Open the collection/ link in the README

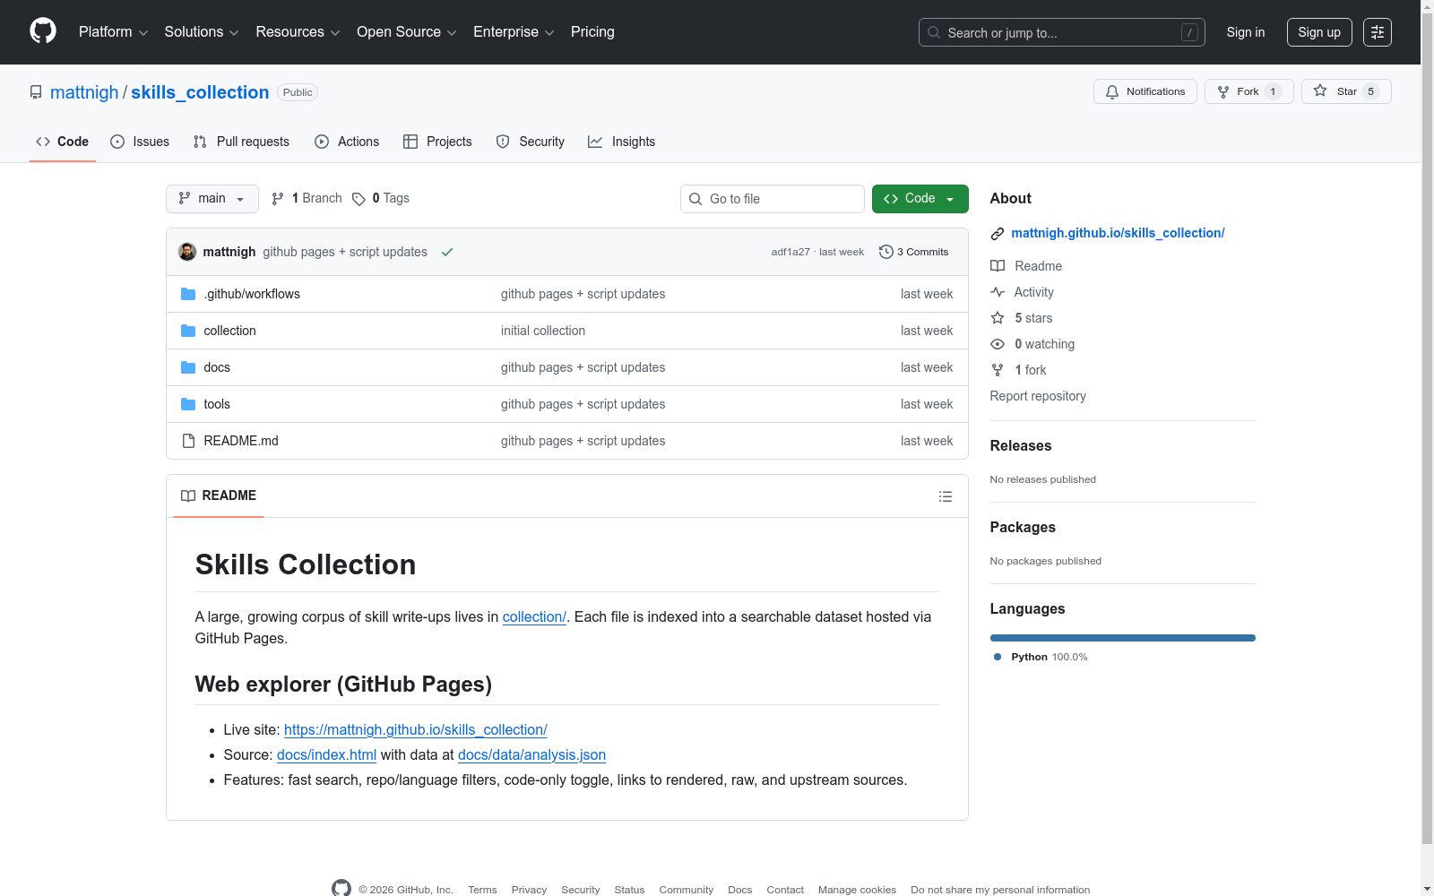534,616
